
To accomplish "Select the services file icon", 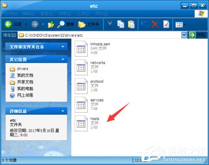I will pos(81,104).
